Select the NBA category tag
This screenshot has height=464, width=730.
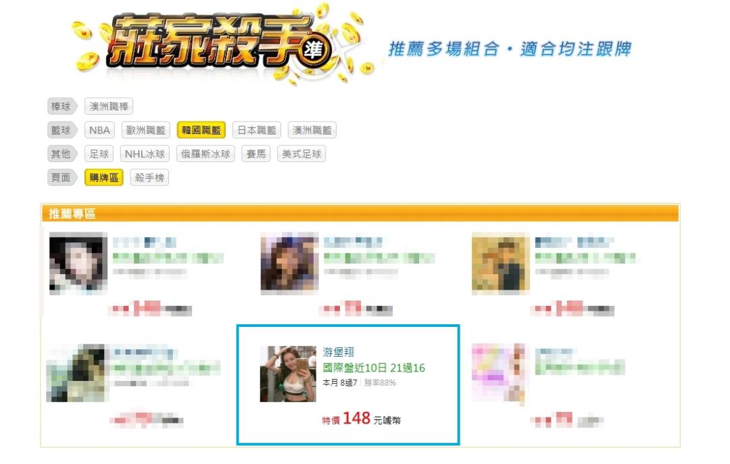99,130
